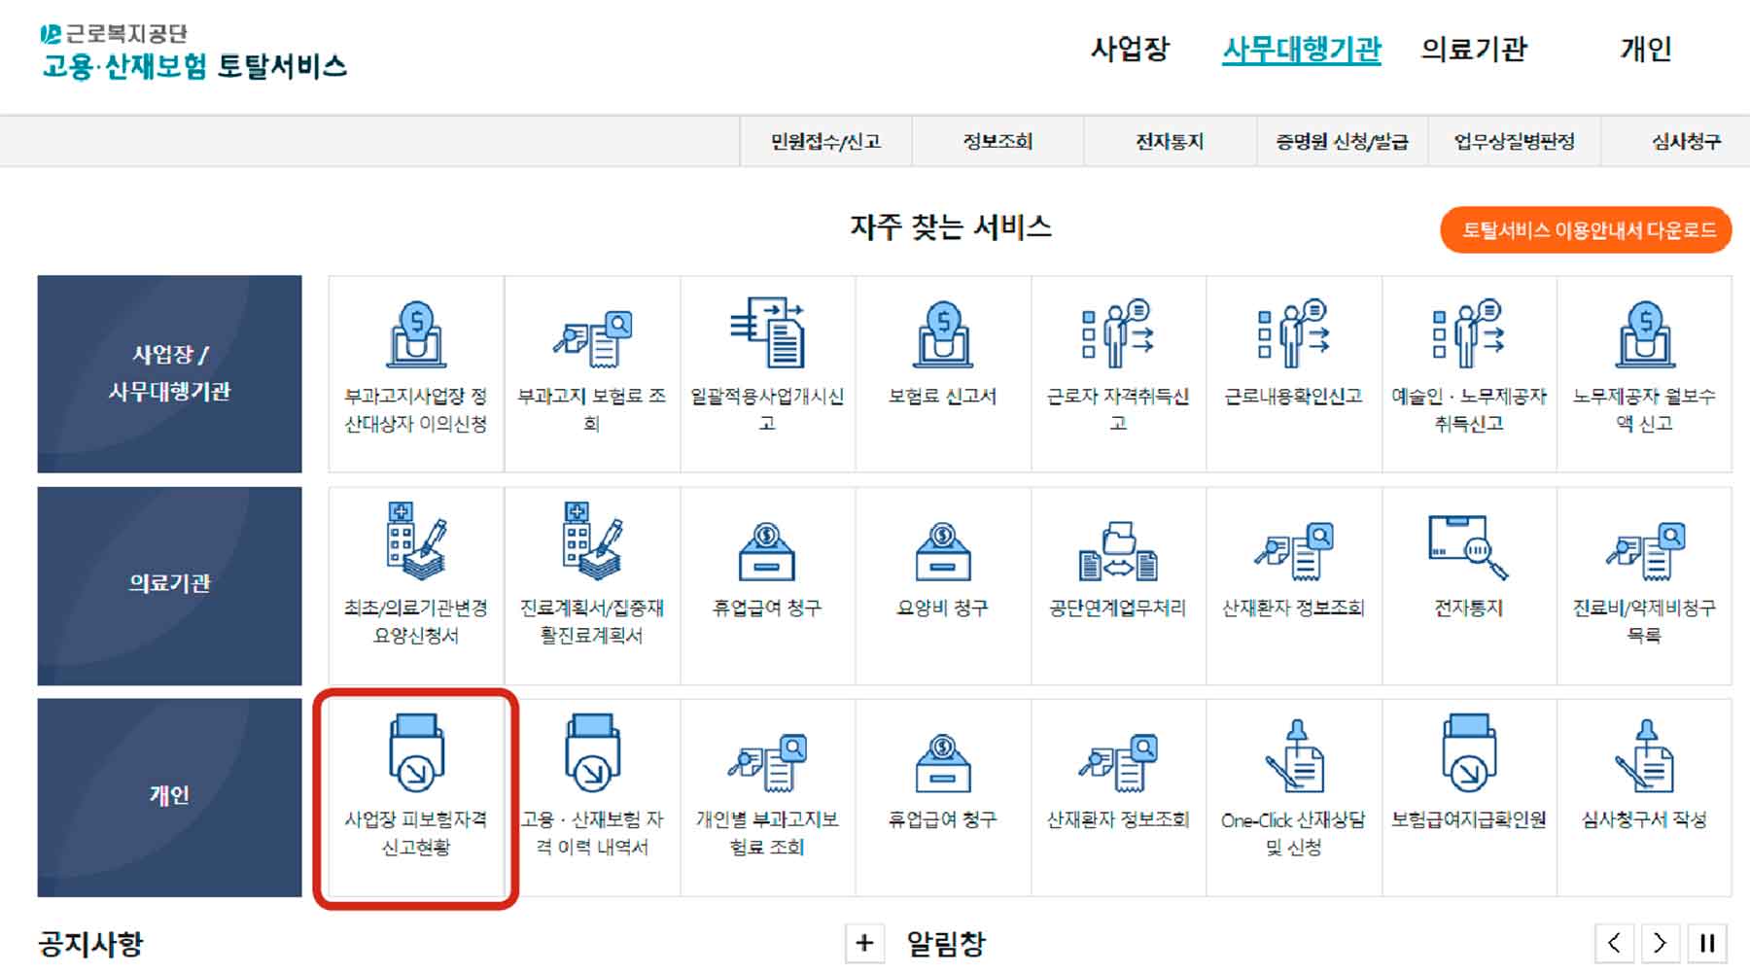Viewport: 1750px width, 974px height.
Task: Show next 알림창 slide
Action: coord(1661,943)
